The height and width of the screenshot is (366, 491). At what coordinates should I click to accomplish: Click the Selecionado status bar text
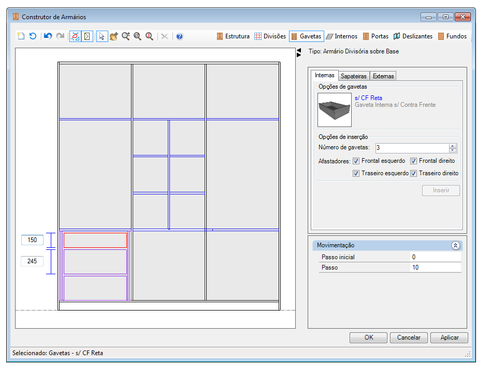coord(57,353)
